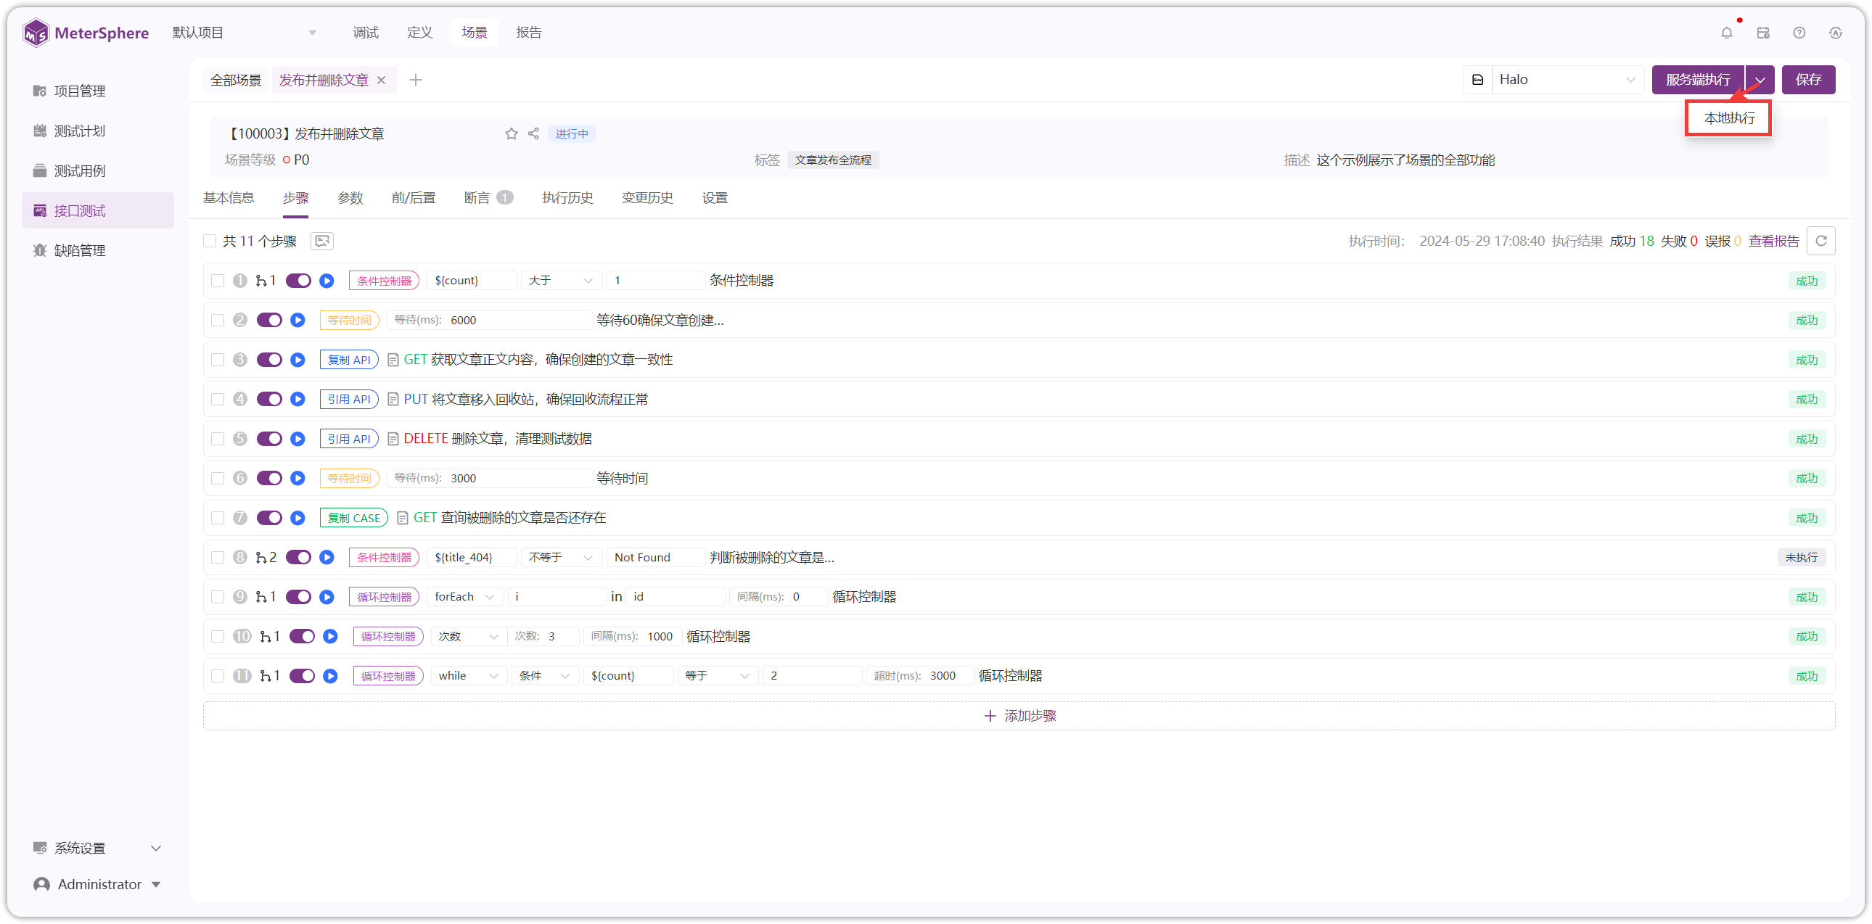1872x924 pixels.
Task: Open the forEach loop type dropdown
Action: pos(464,597)
